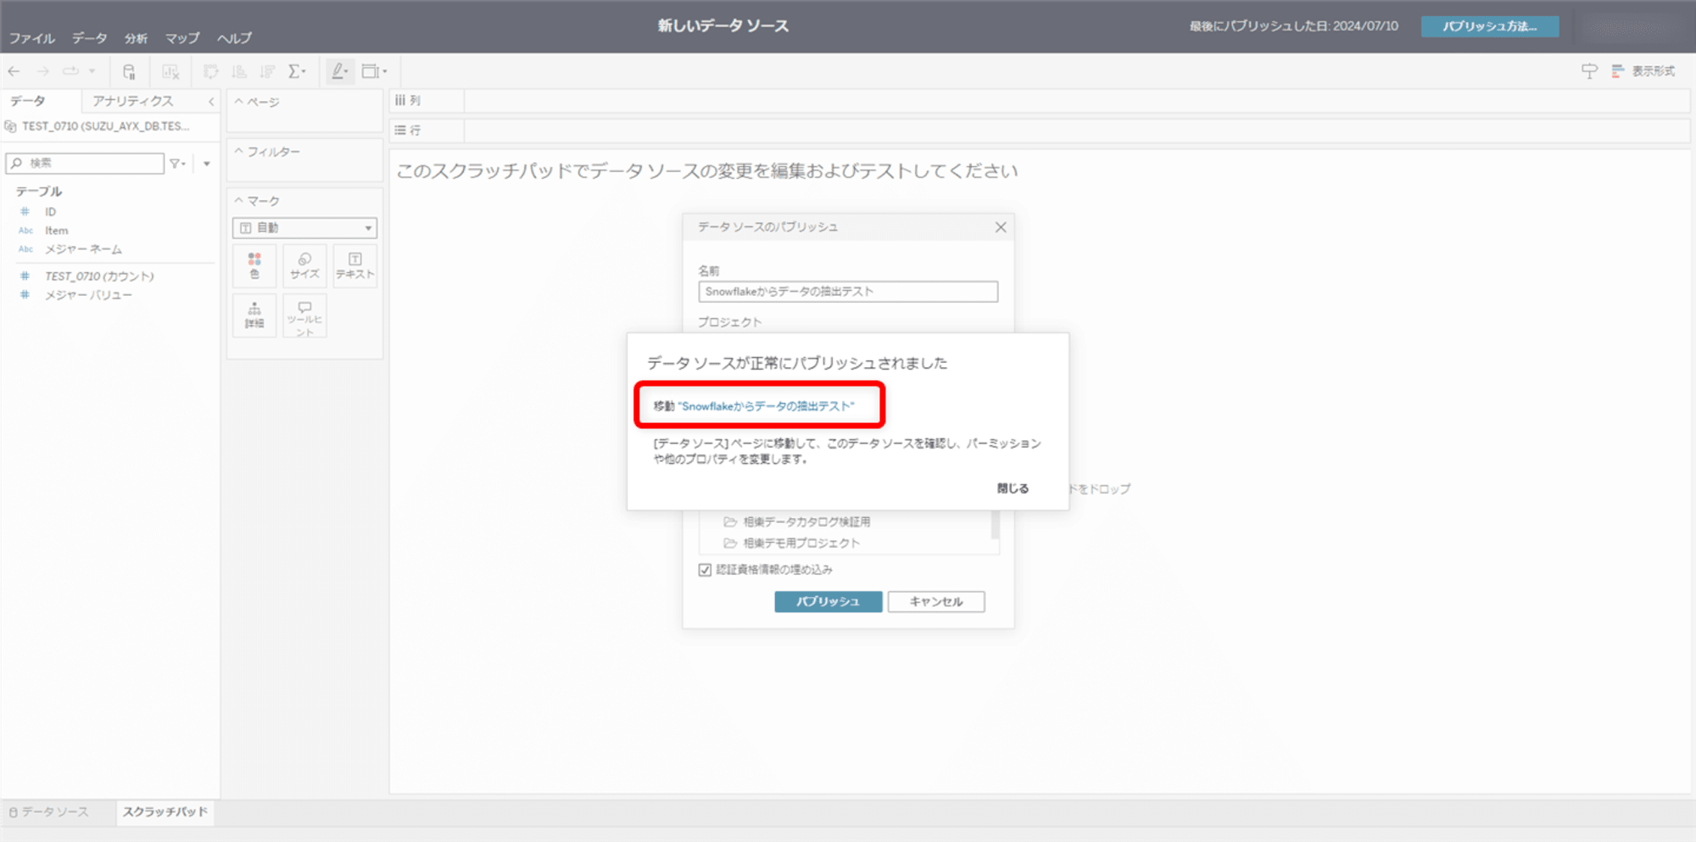The width and height of the screenshot is (1696, 842).
Task: Select the 相楽データカタログ検証用 project folder
Action: (x=806, y=521)
